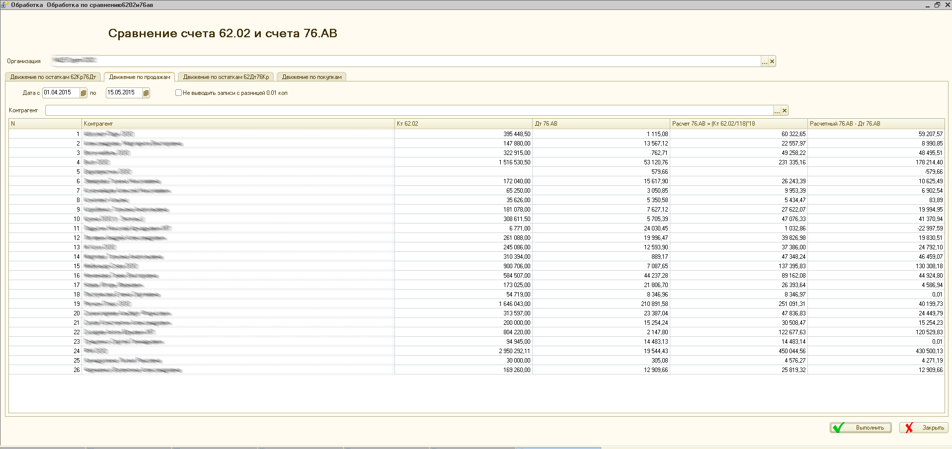
Task: Open organization selection ellipsis button
Action: click(x=765, y=62)
